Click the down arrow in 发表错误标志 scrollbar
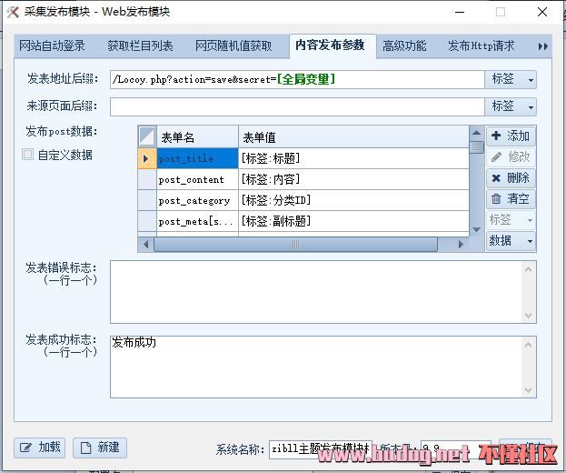This screenshot has width=566, height=473. pos(528,316)
